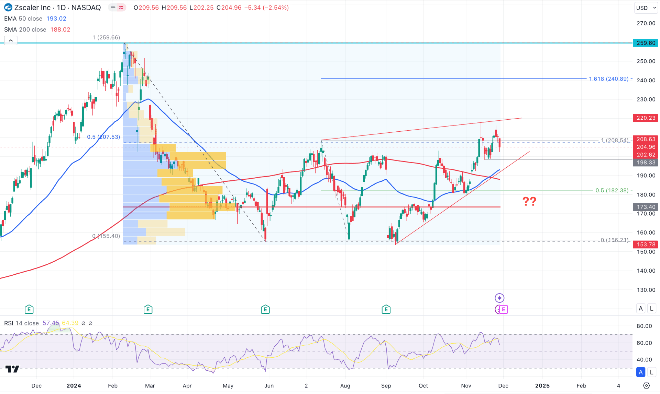Open the Zscaler Inc symbol title
Screen dimensions: 660x394
(x=58, y=8)
